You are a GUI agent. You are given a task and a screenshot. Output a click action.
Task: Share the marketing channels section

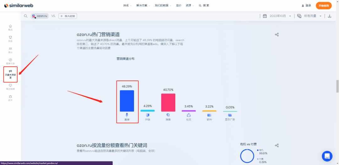(x=277, y=34)
